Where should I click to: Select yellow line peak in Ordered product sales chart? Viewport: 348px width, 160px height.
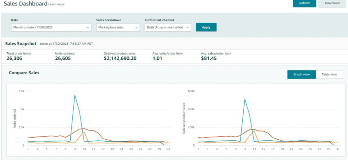pyautogui.click(x=254, y=131)
